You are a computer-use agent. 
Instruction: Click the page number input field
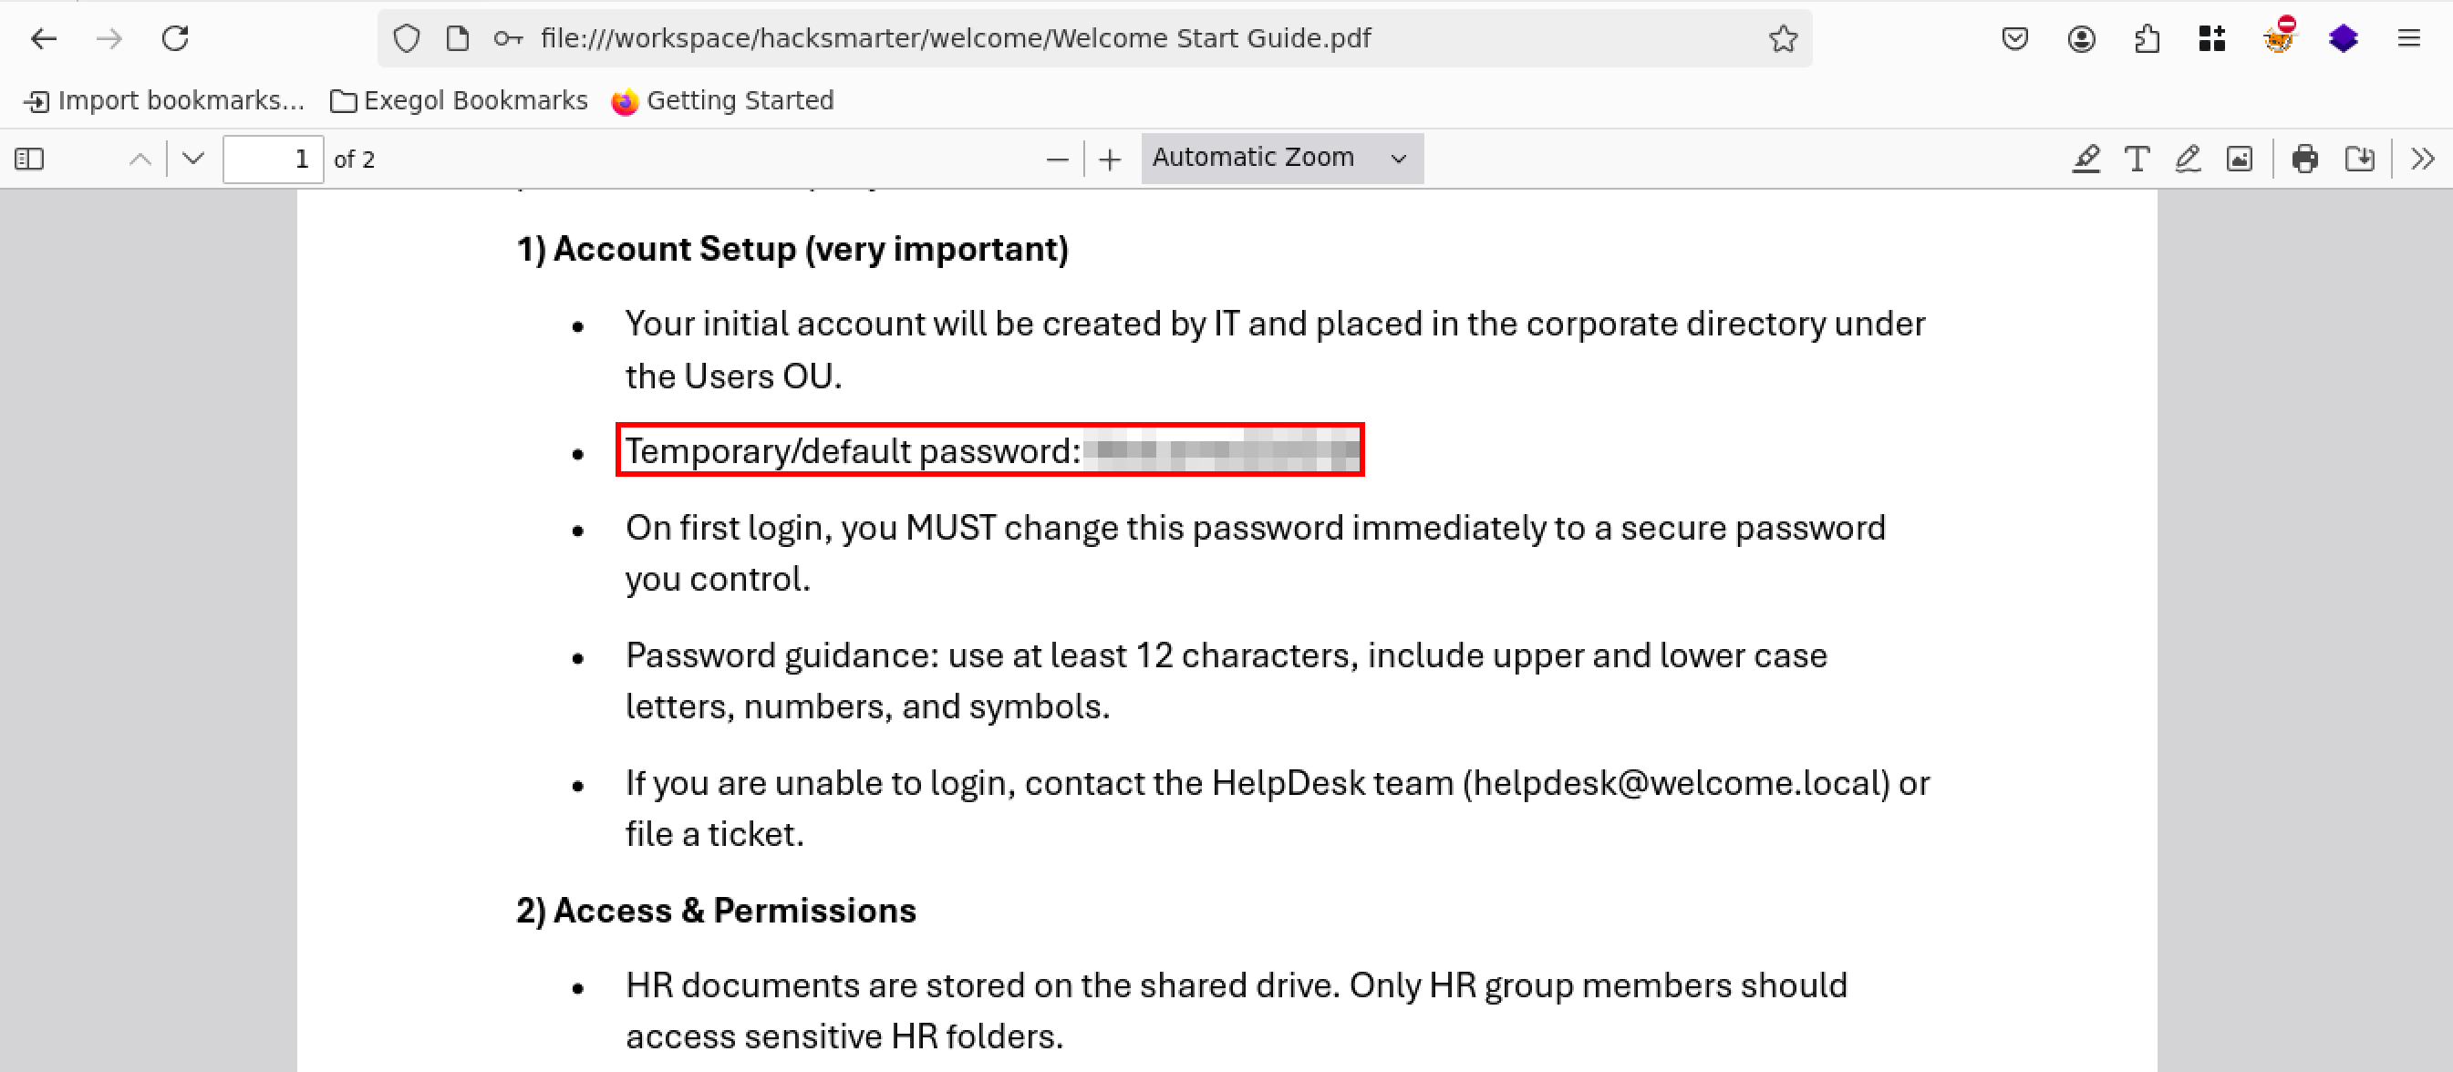(273, 159)
